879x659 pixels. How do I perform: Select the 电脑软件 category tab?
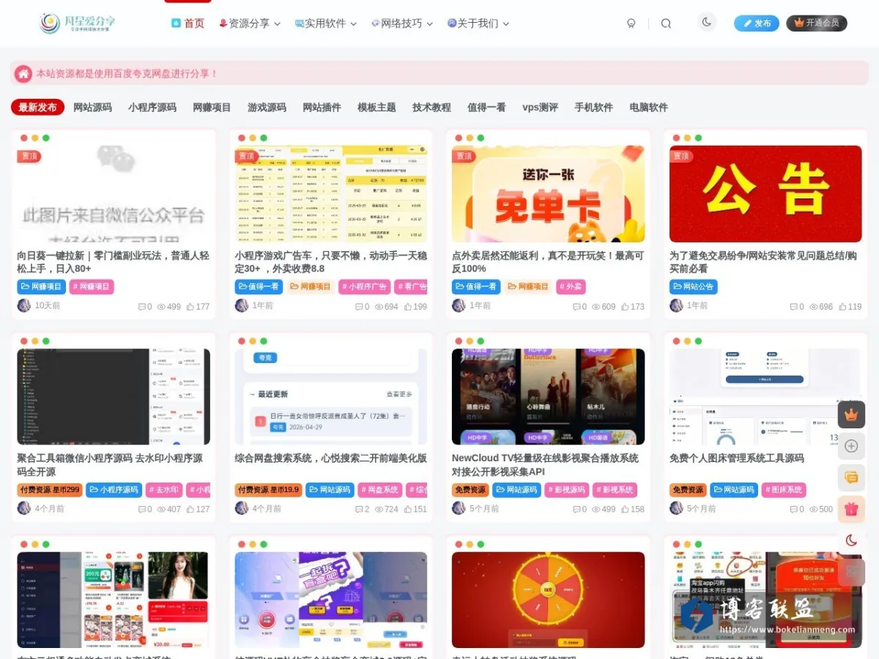tap(648, 108)
